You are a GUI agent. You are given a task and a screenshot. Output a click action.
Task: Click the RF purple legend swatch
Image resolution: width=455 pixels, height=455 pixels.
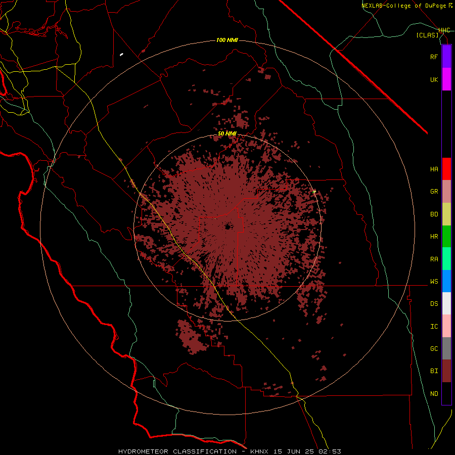click(x=446, y=57)
